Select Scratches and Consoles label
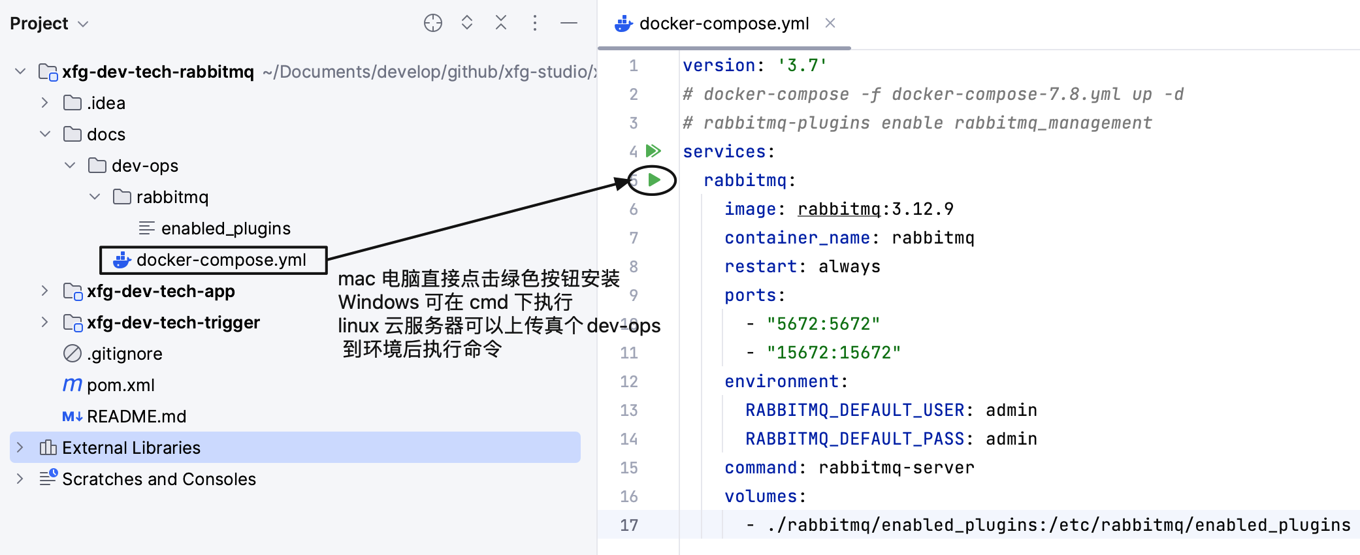The image size is (1360, 555). click(x=159, y=479)
